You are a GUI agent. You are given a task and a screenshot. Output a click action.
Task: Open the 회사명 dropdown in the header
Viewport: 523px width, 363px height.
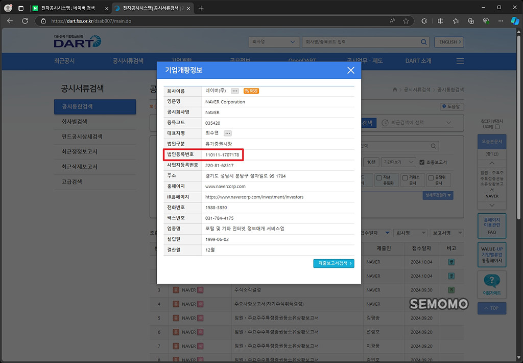(274, 42)
